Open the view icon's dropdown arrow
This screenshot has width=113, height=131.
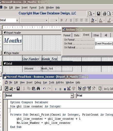point(94,14)
